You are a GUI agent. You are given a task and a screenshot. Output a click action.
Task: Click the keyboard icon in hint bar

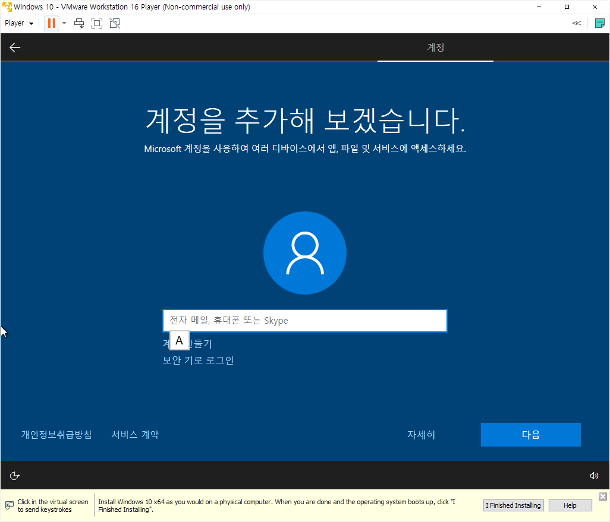click(x=10, y=505)
